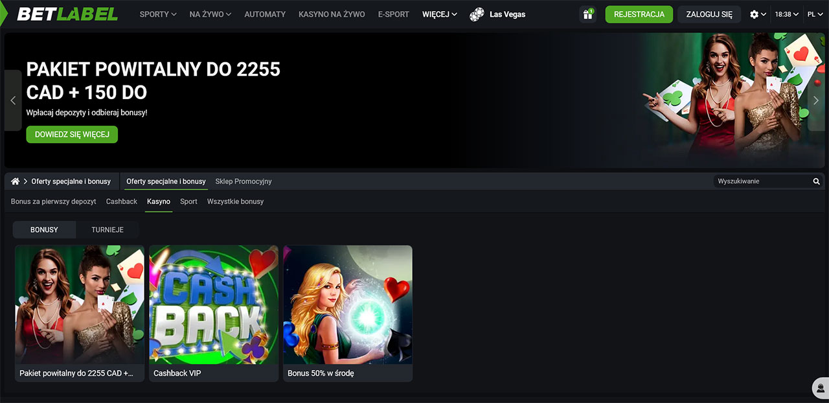This screenshot has width=829, height=403.
Task: Switch to the Turnieje toggle
Action: [108, 230]
